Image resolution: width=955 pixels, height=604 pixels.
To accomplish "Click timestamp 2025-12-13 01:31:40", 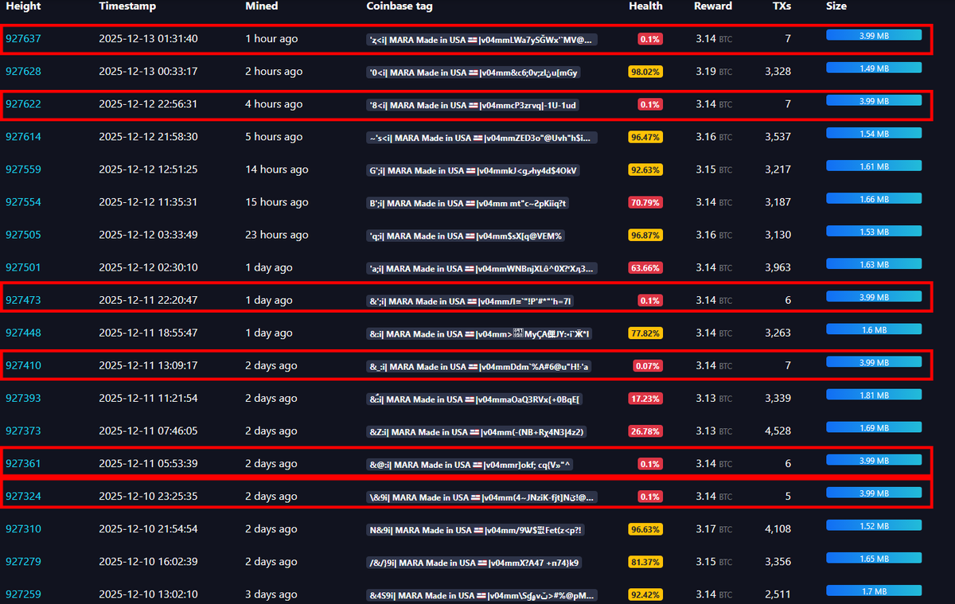I will [148, 39].
